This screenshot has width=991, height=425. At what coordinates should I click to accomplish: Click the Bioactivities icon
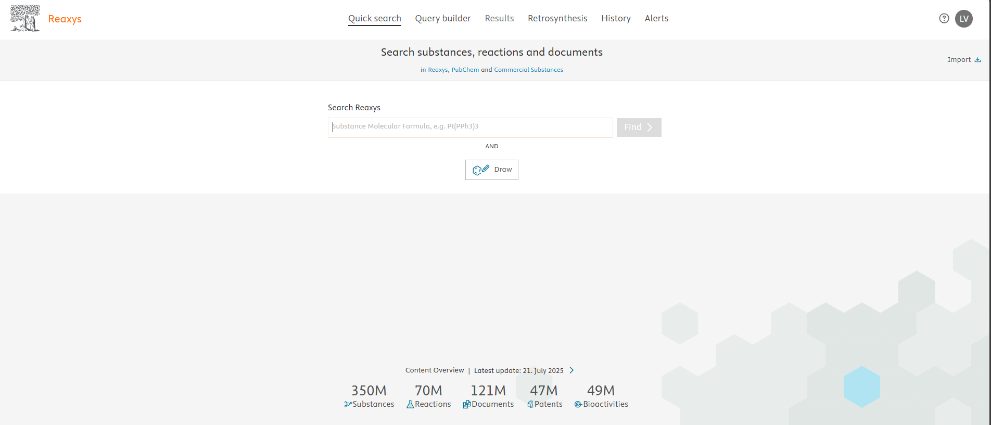pyautogui.click(x=578, y=404)
